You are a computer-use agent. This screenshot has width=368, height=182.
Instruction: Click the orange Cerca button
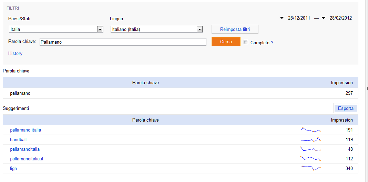coord(226,42)
